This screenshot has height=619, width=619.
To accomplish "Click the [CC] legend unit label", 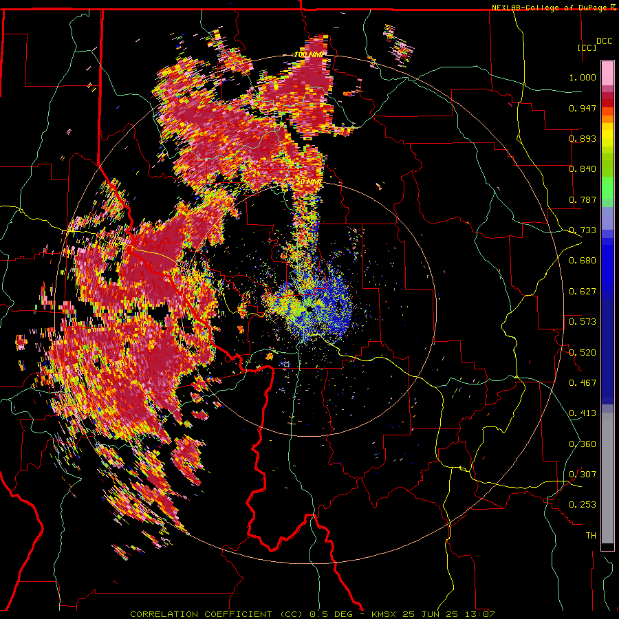I will pyautogui.click(x=587, y=47).
